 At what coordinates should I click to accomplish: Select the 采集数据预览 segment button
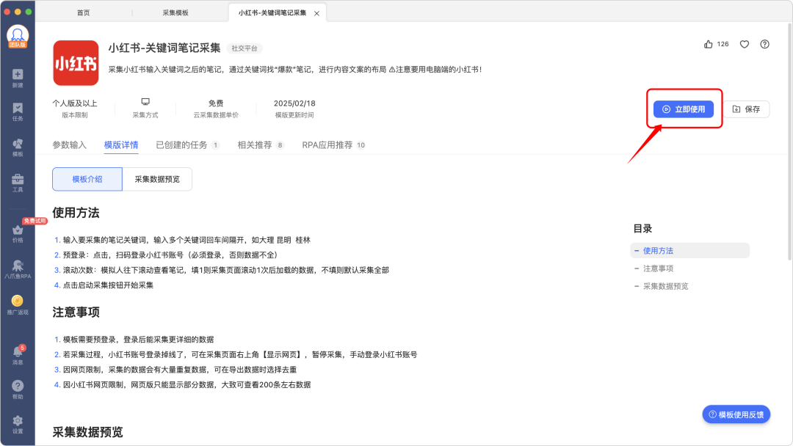coord(157,179)
